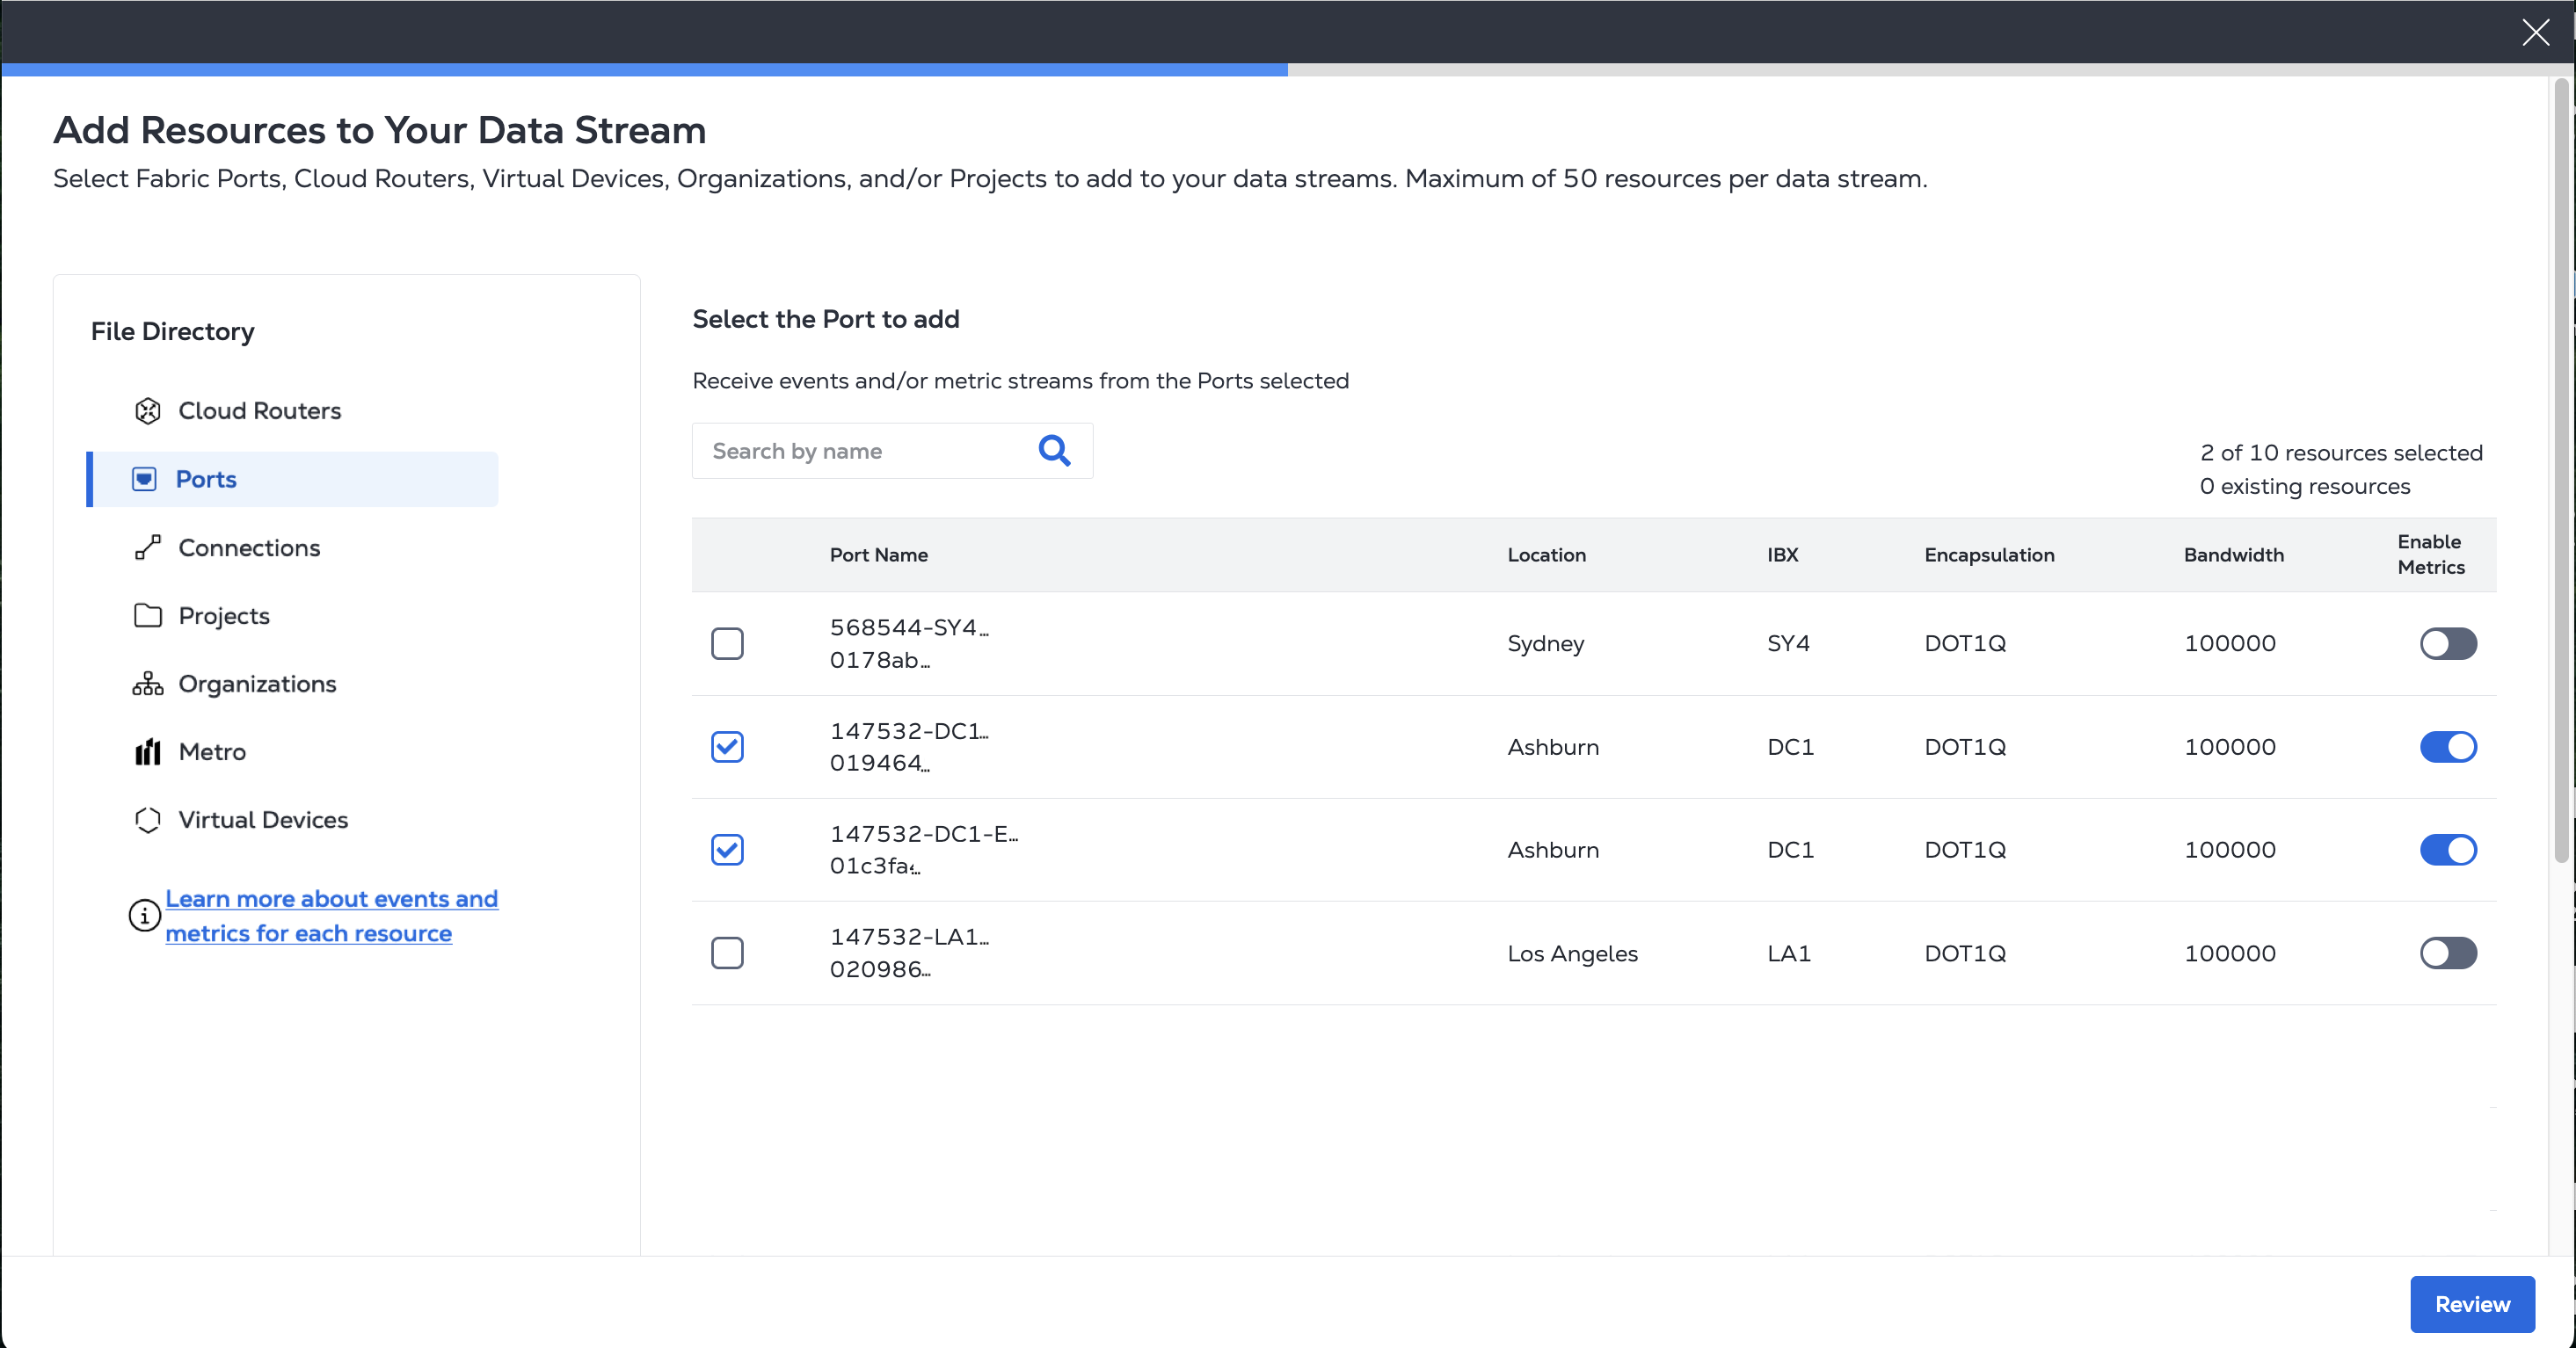The width and height of the screenshot is (2576, 1348).
Task: Open the Connections section icon
Action: 148,547
